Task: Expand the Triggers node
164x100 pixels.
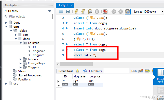Action: click(x=21, y=67)
